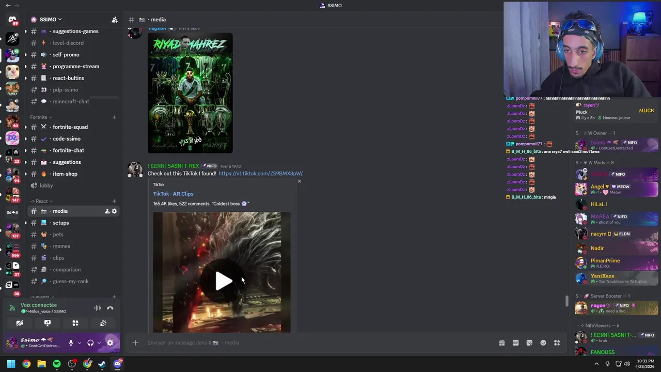Open the server invite people icon beside SSIMO

(x=115, y=20)
